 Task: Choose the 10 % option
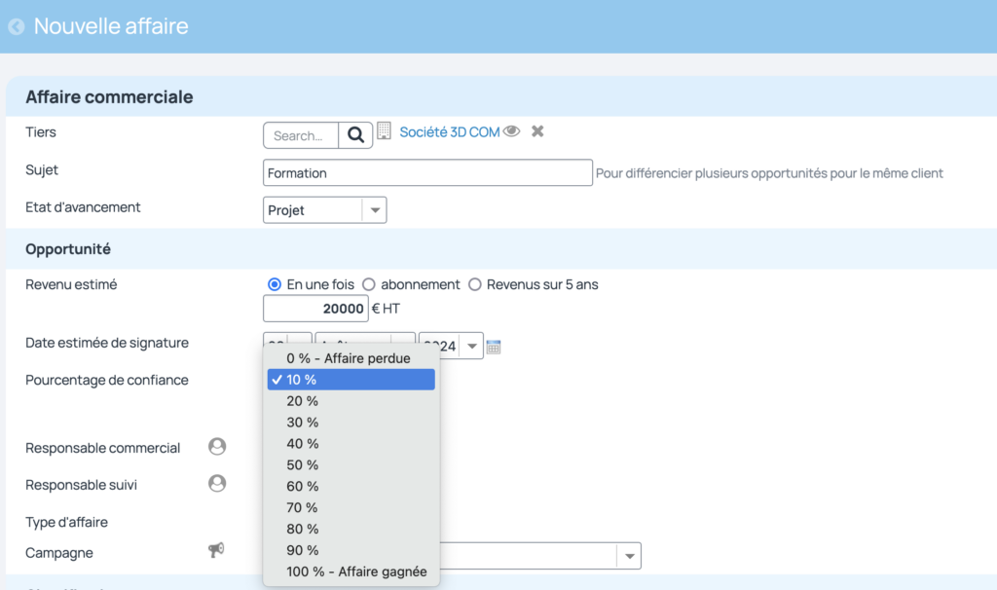[351, 380]
